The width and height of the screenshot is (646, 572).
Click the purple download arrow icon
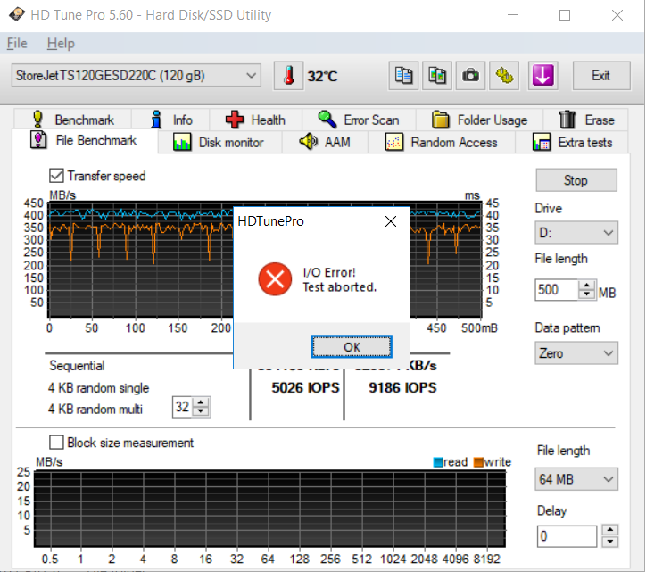(543, 76)
